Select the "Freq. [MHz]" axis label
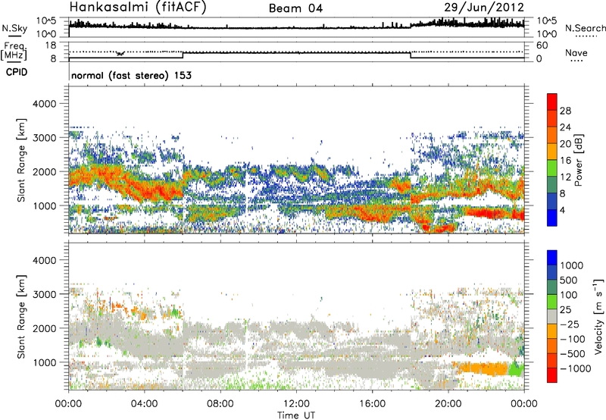This screenshot has height=420, width=606. 14,52
